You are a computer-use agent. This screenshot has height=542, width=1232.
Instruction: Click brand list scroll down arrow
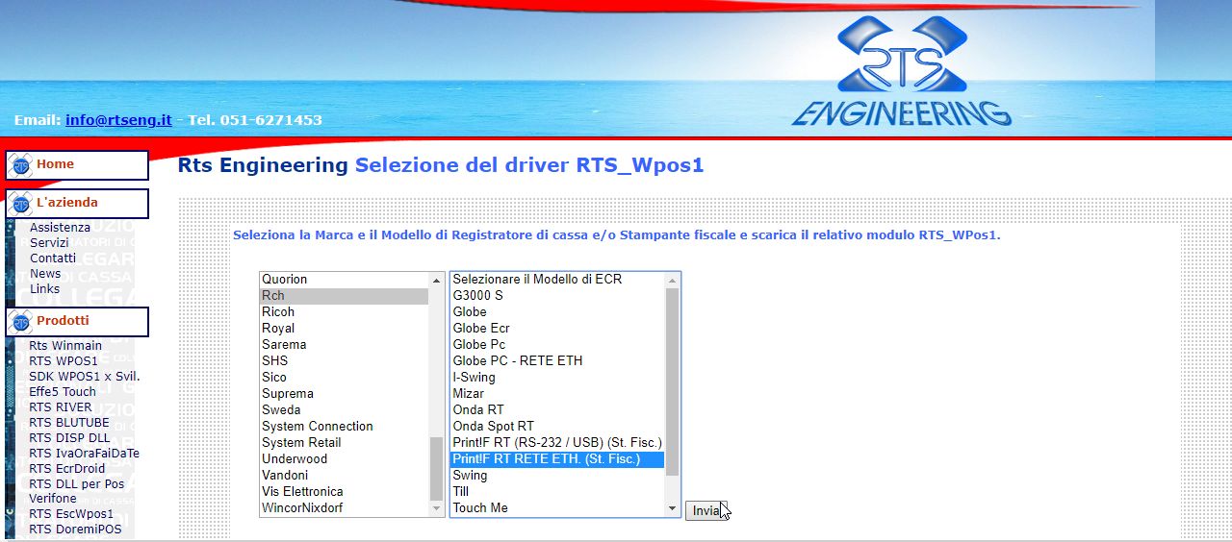click(x=437, y=508)
